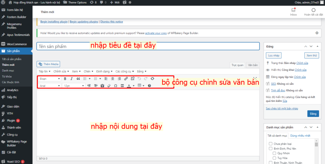Select the Tuy Hòa category checkbox
The image size is (325, 164).
click(x=275, y=158)
